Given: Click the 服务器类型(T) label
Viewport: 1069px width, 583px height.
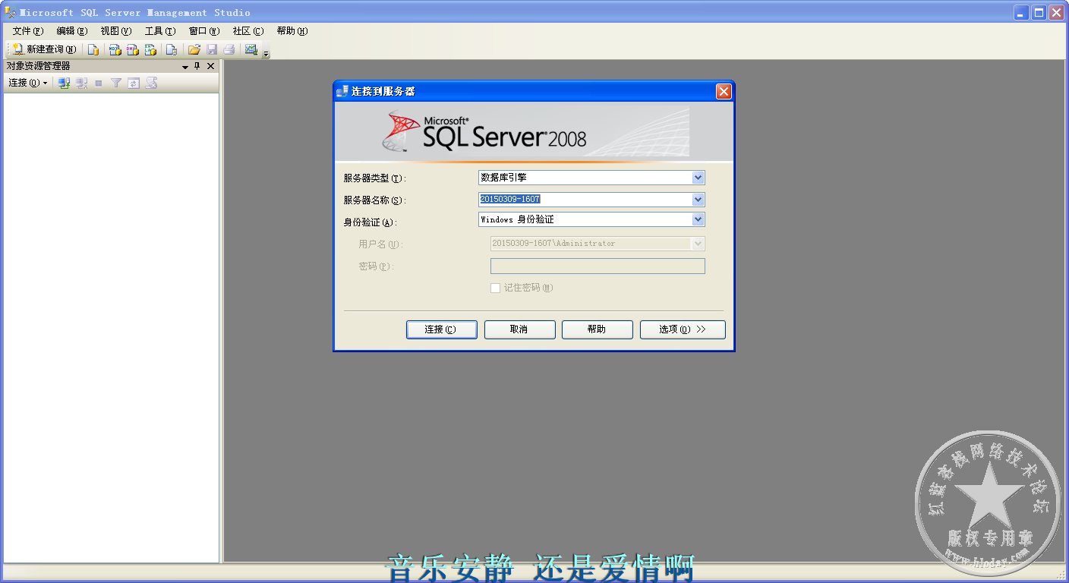Looking at the screenshot, I should click(x=375, y=178).
